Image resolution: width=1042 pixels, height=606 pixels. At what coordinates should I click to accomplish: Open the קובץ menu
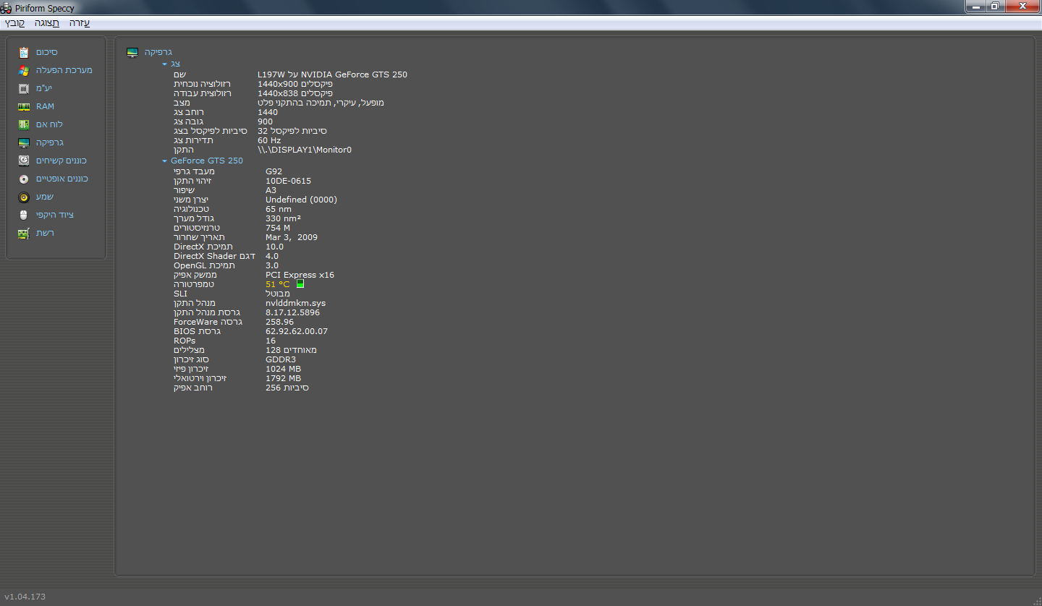pos(14,23)
